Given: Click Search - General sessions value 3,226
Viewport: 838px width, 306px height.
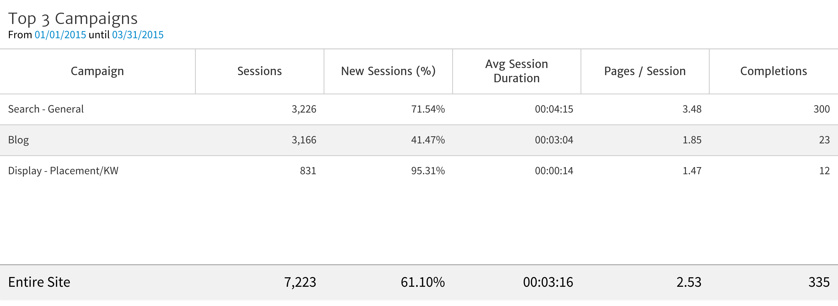Looking at the screenshot, I should pos(304,109).
